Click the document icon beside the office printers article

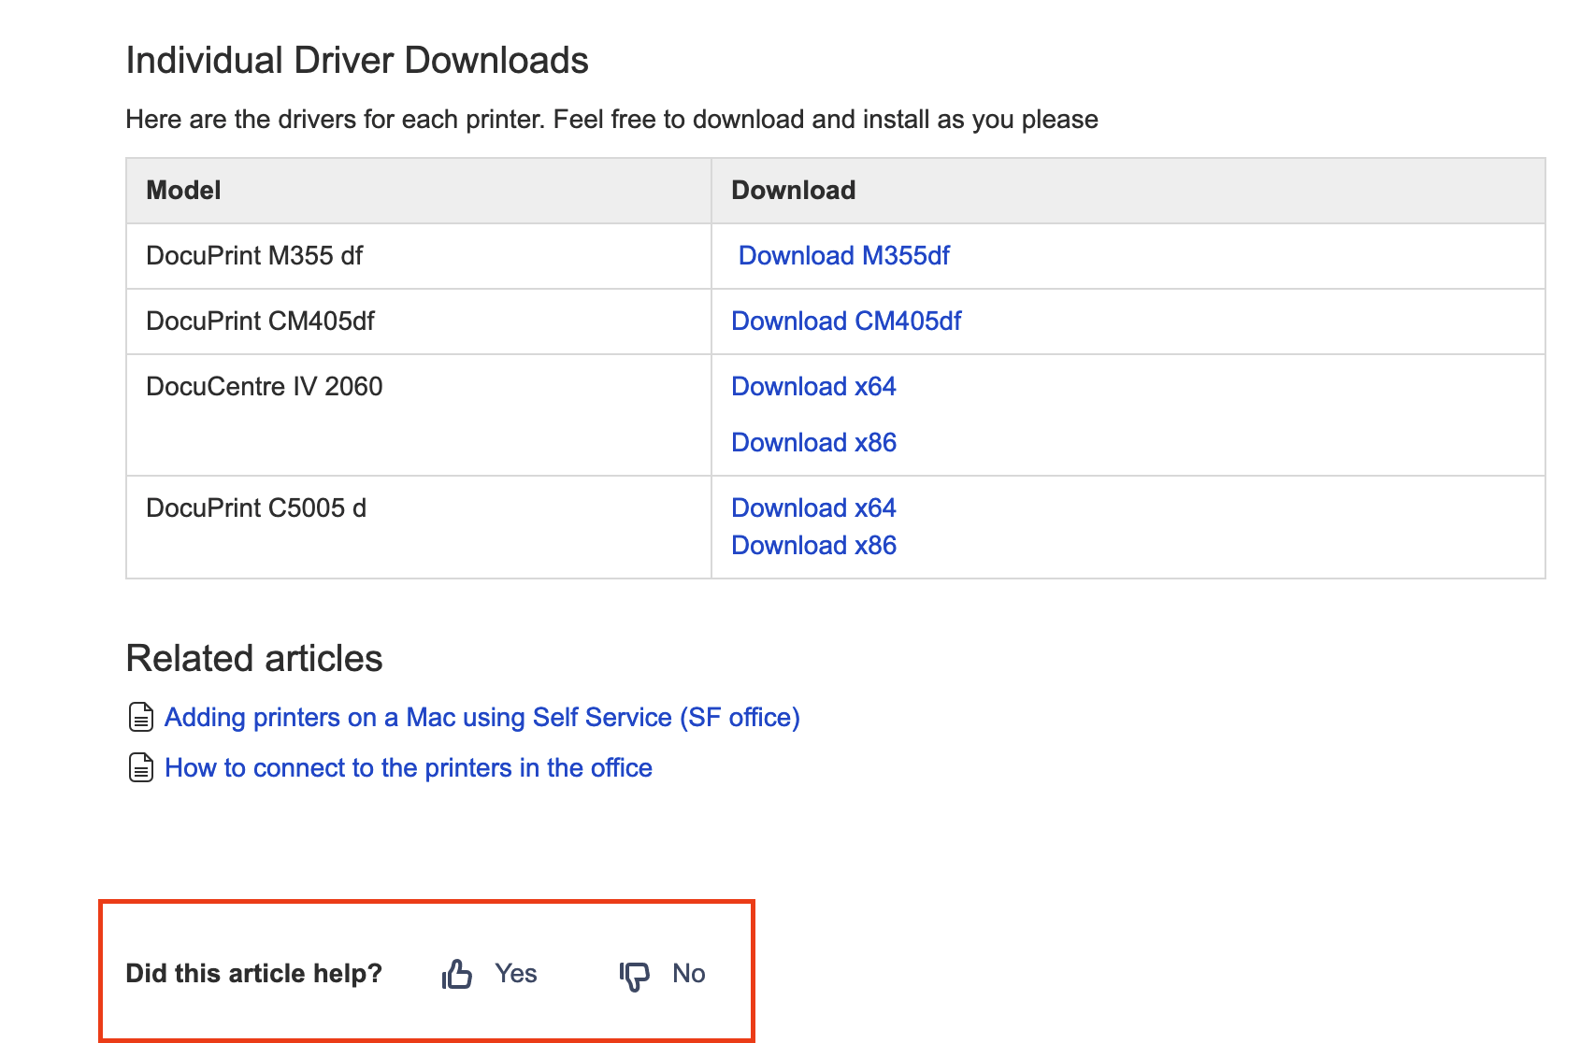click(139, 767)
